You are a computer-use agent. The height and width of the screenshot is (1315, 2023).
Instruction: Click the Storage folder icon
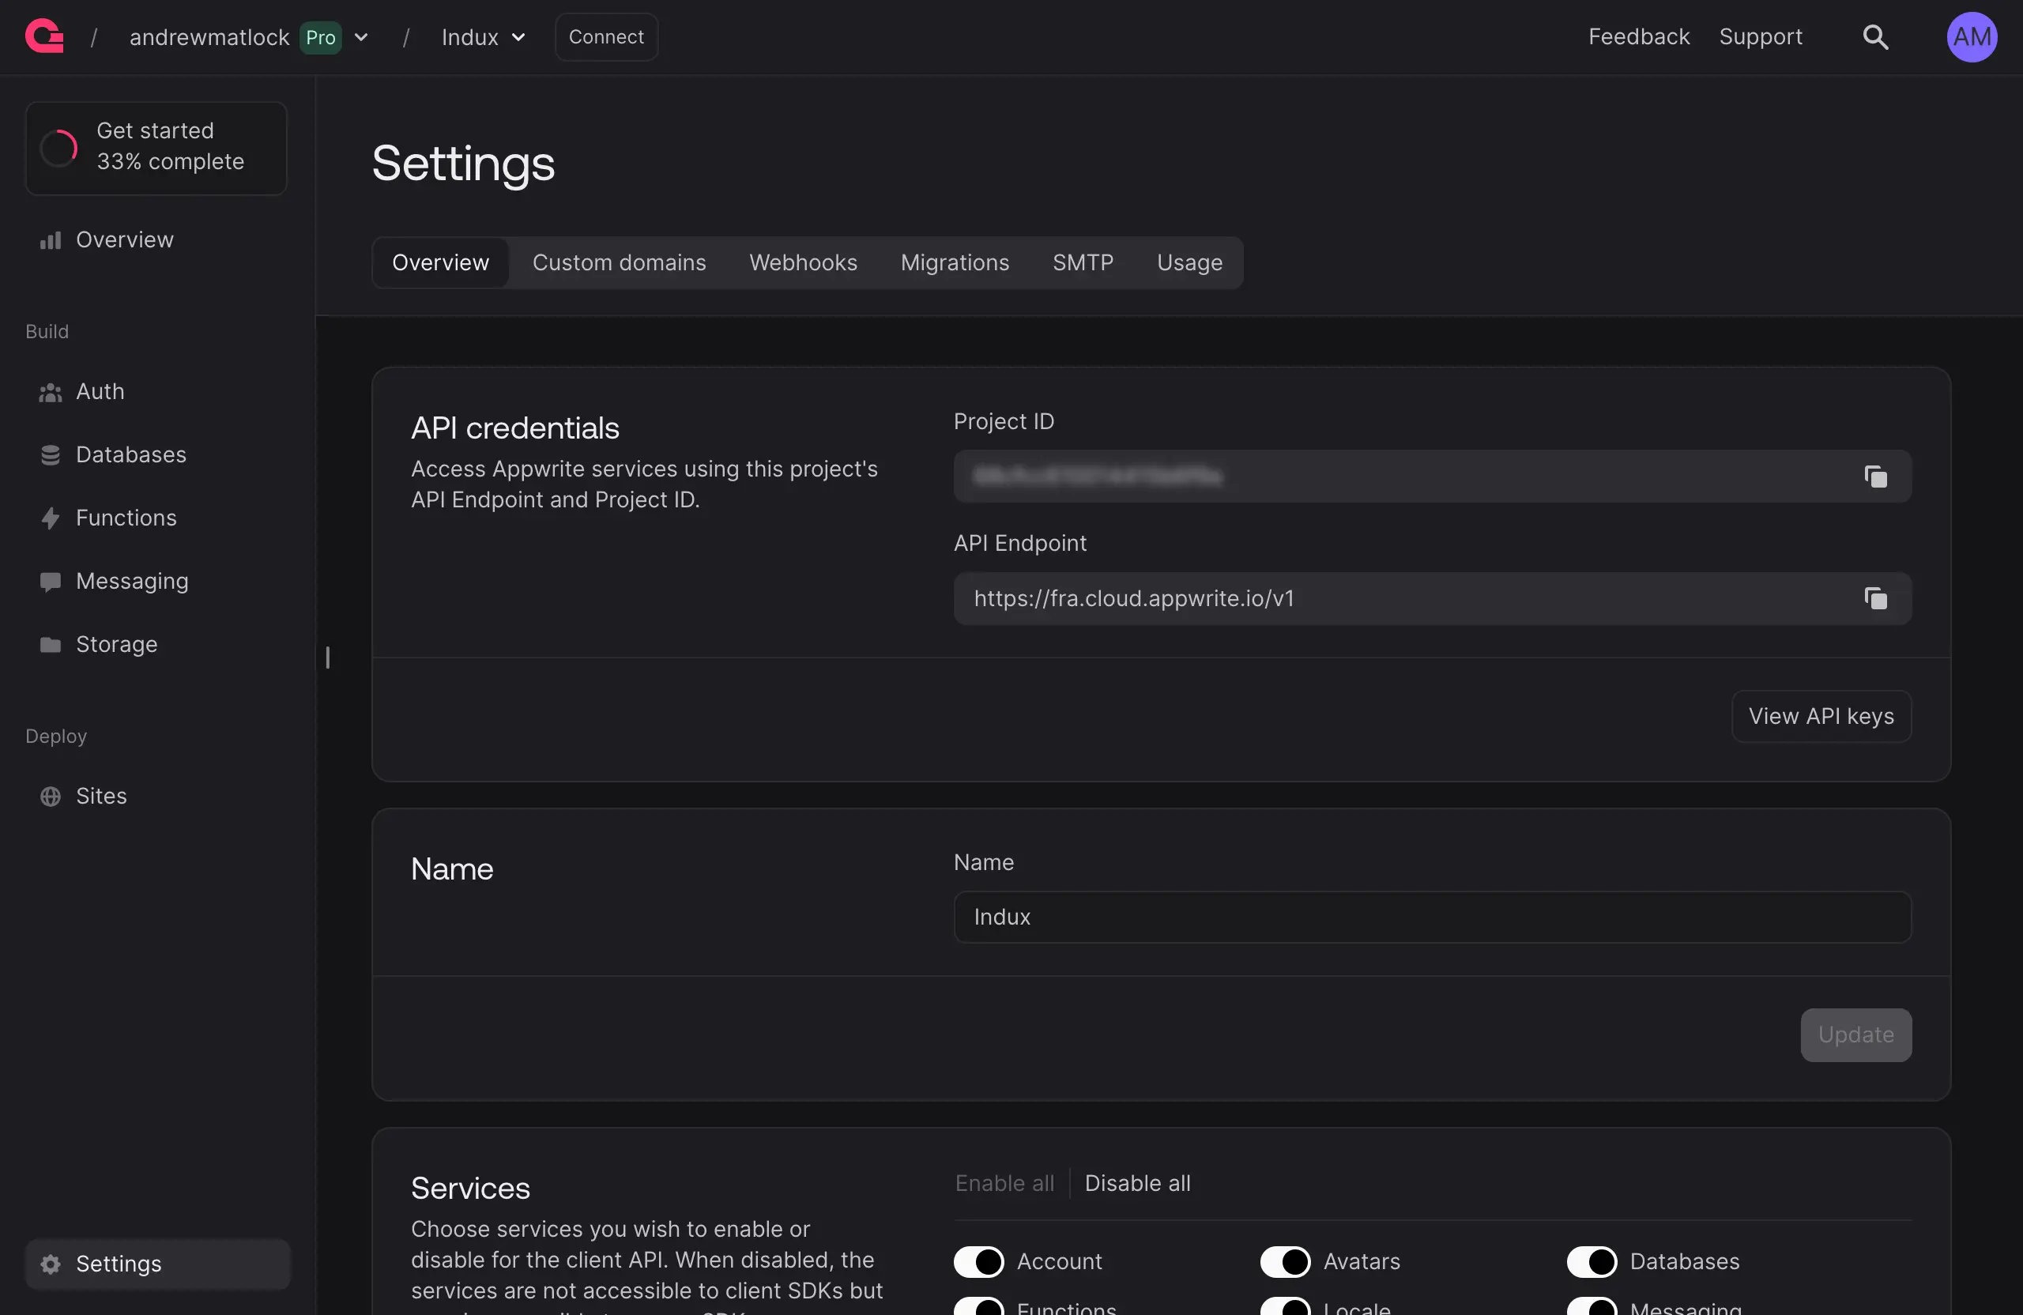tap(50, 644)
